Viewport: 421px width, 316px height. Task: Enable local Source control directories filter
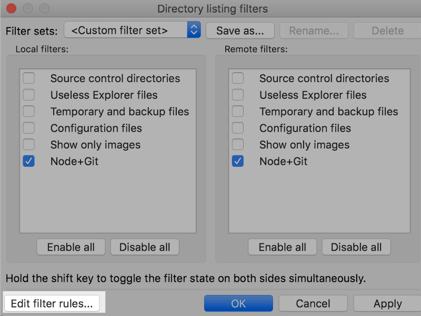(29, 78)
